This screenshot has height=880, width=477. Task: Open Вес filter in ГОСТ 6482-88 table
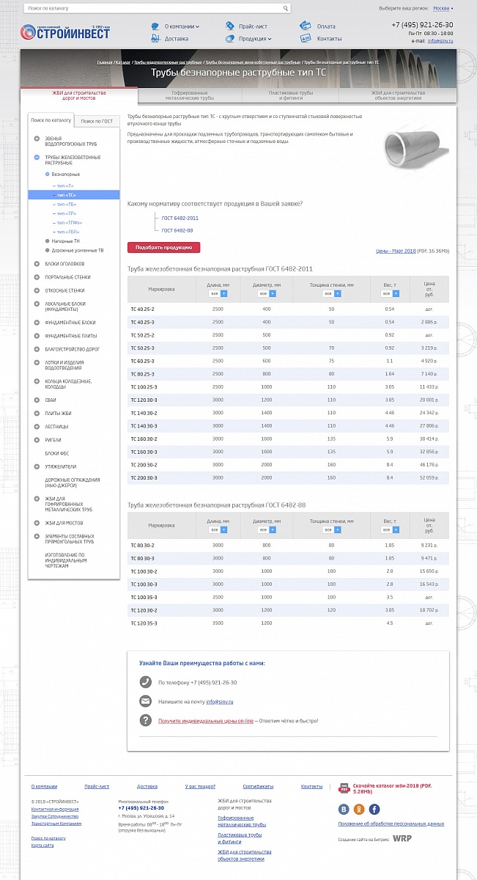click(390, 529)
